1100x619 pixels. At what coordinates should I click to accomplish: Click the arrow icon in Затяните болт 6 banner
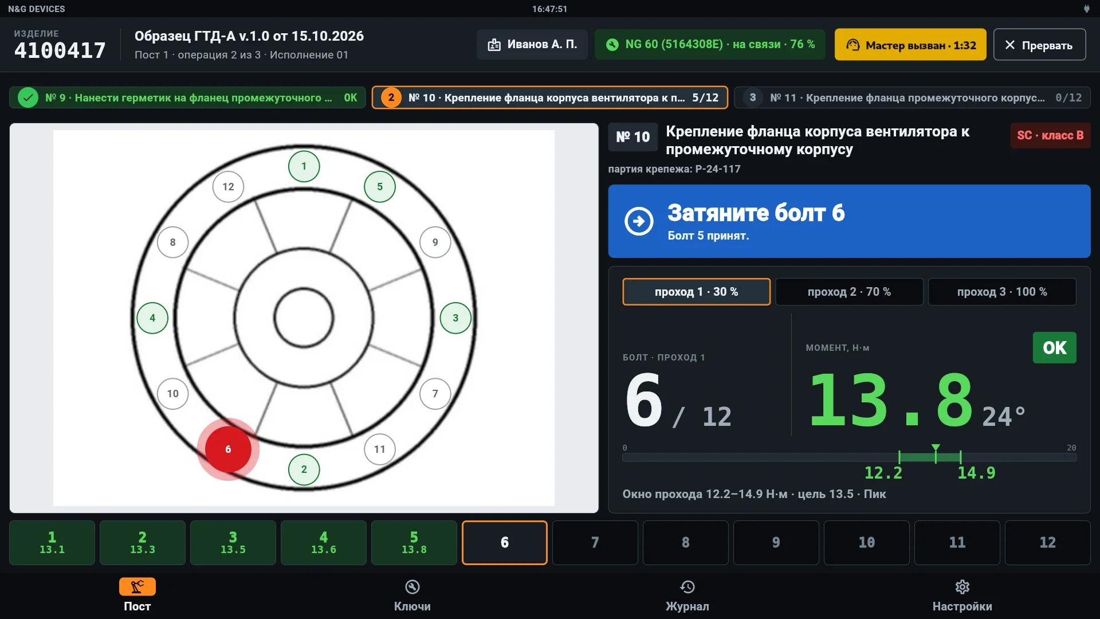click(x=639, y=221)
